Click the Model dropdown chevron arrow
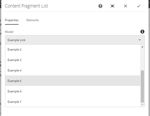Viewport: 150px width, 116px height. pyautogui.click(x=140, y=40)
